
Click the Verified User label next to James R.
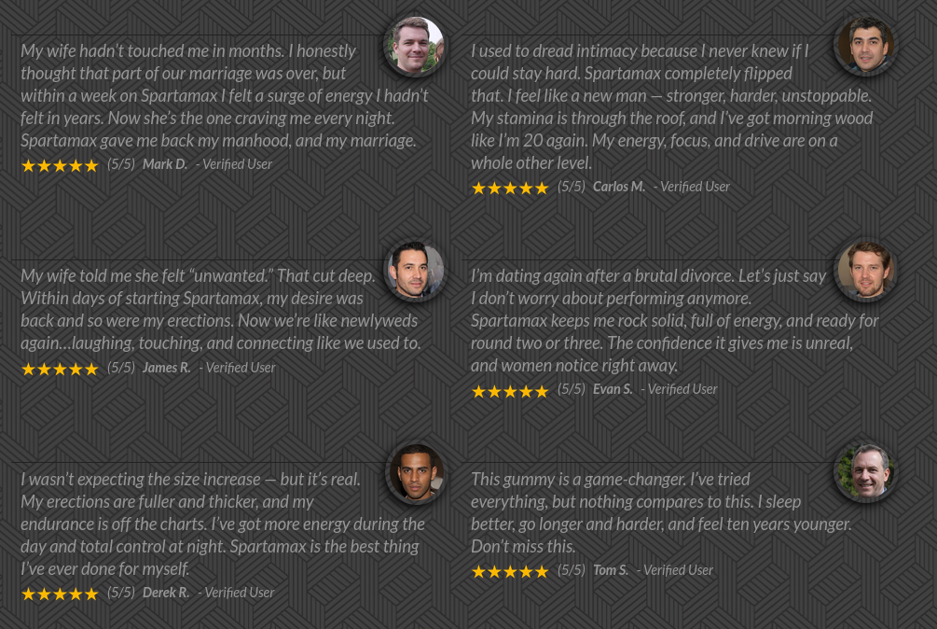(241, 368)
